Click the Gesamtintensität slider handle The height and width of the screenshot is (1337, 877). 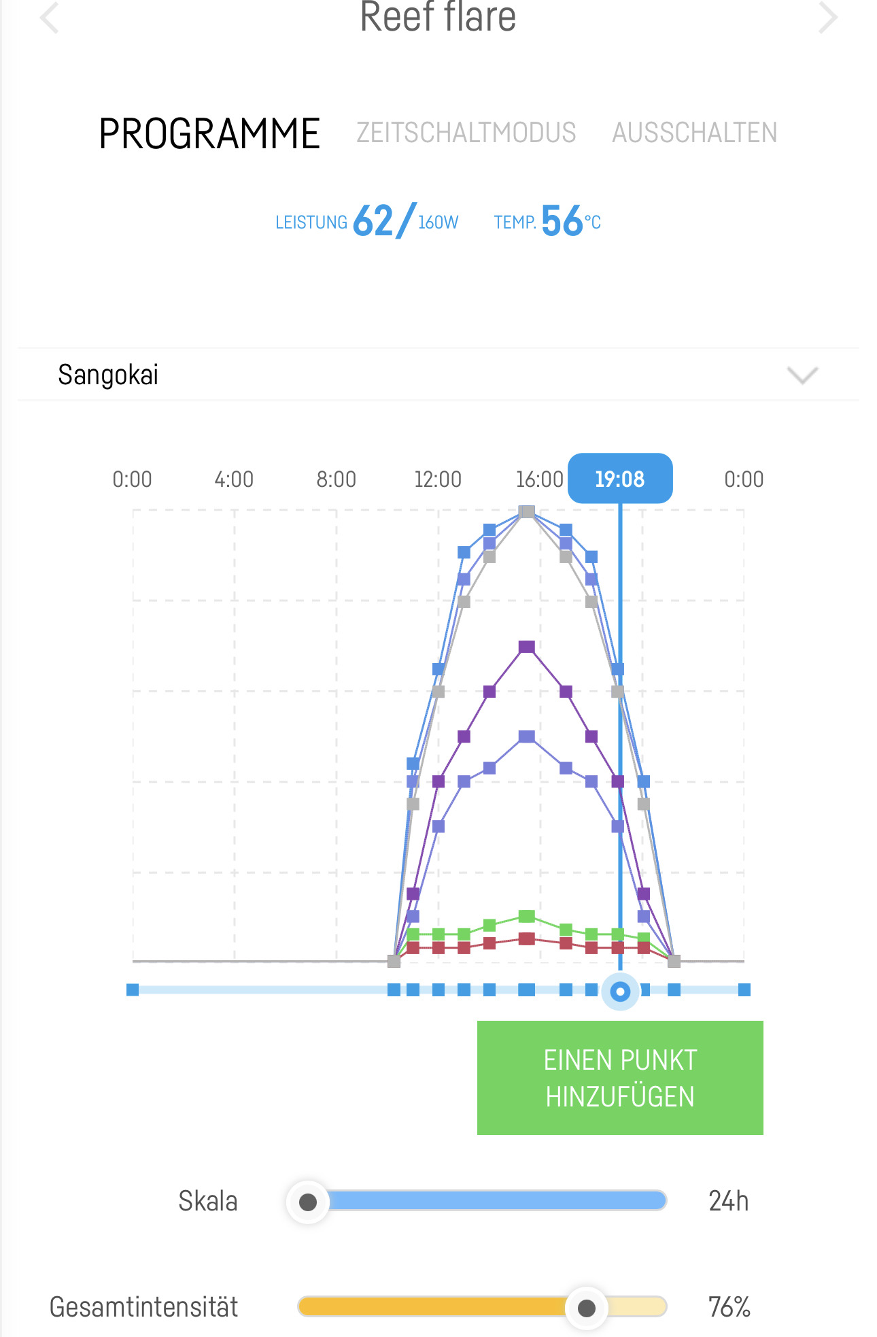click(586, 1308)
